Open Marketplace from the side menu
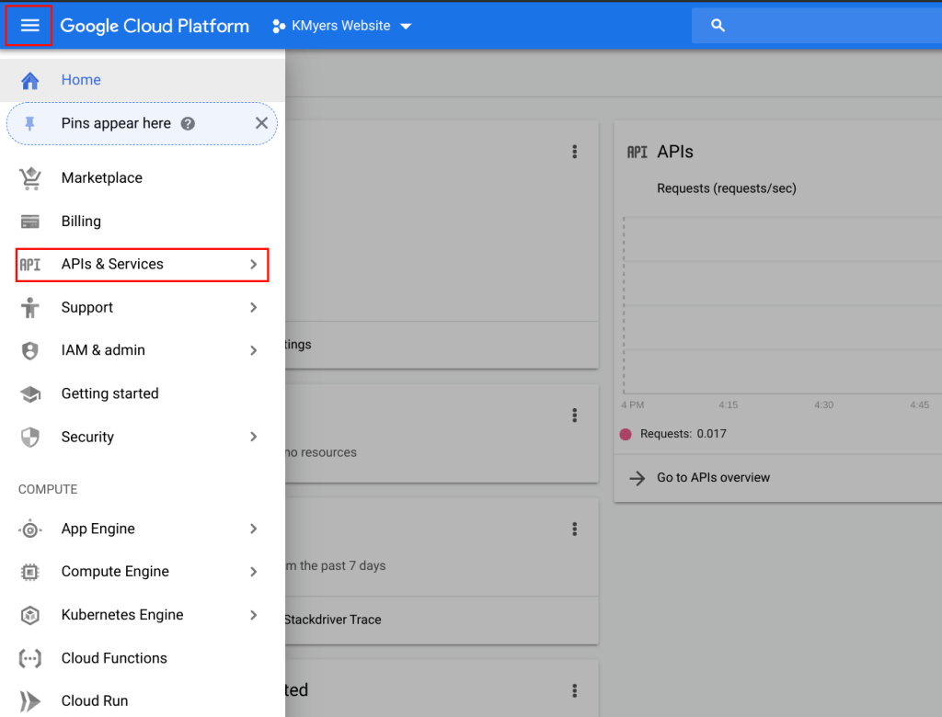The height and width of the screenshot is (717, 942). 143,177
